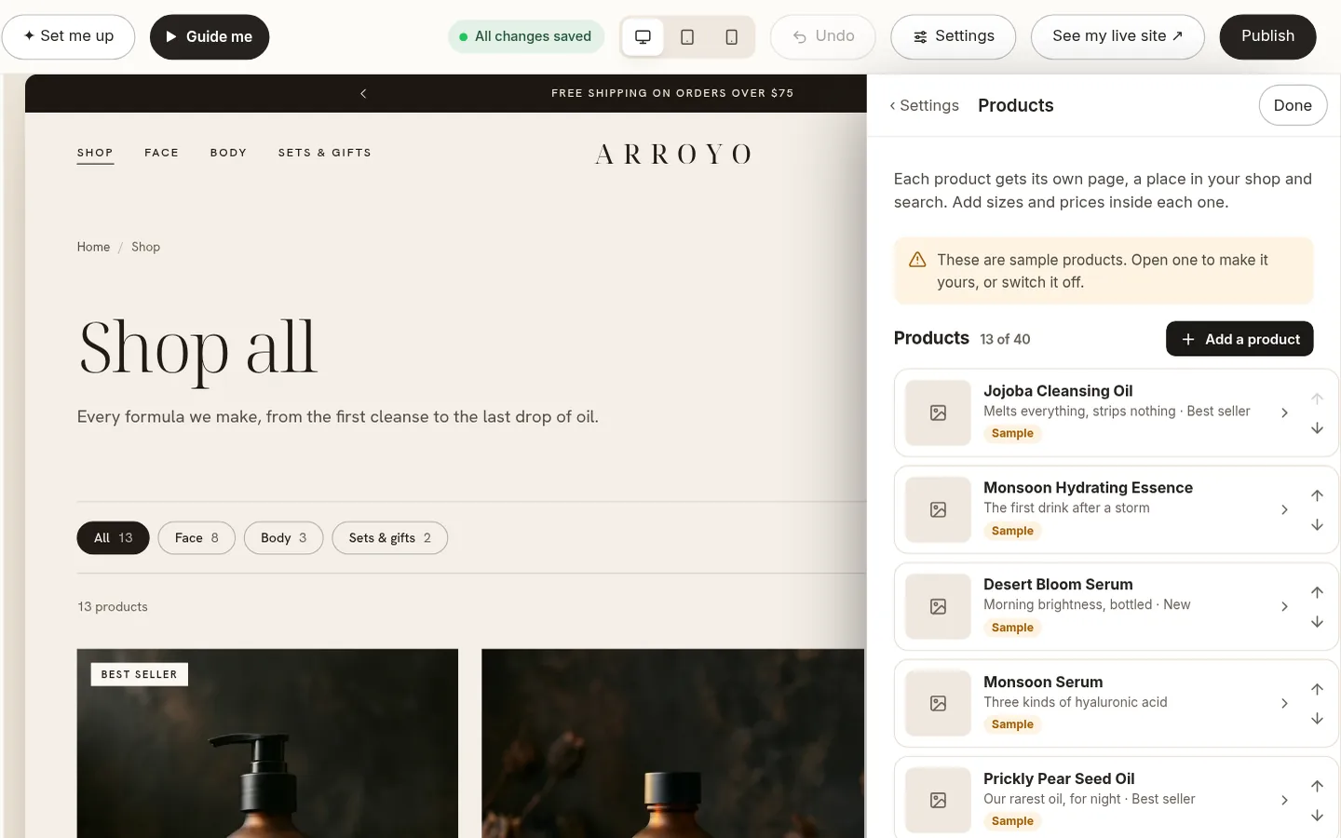Screen dimensions: 1341x838
Task: Click the 13 of 40 counter
Action: tap(1005, 339)
